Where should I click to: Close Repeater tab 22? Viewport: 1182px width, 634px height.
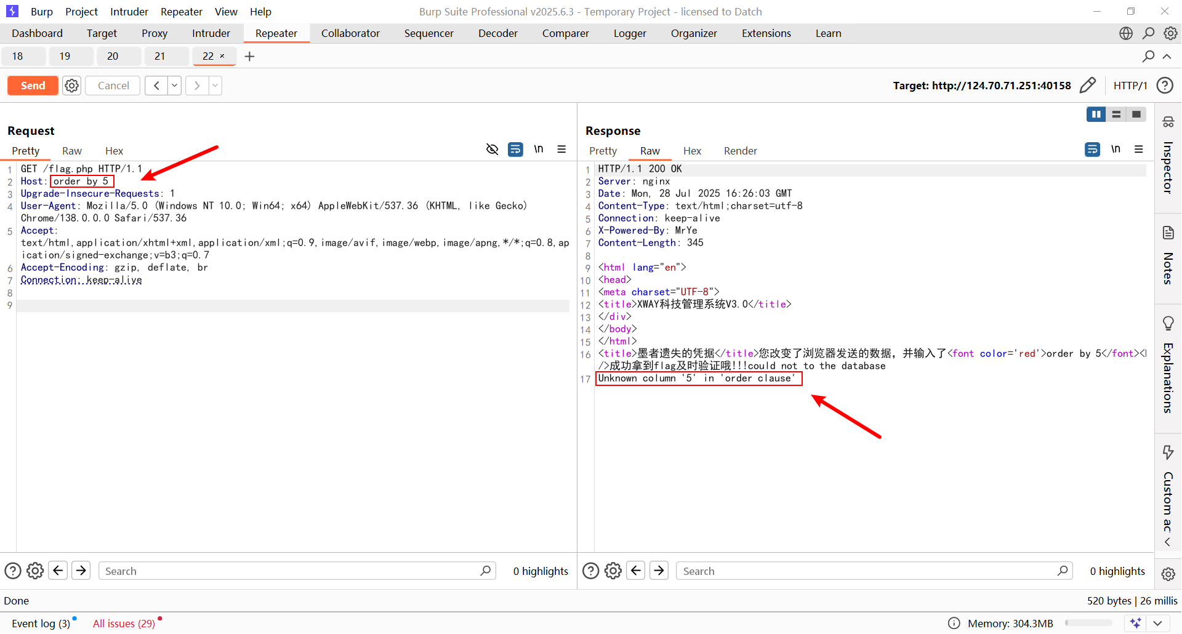click(222, 56)
